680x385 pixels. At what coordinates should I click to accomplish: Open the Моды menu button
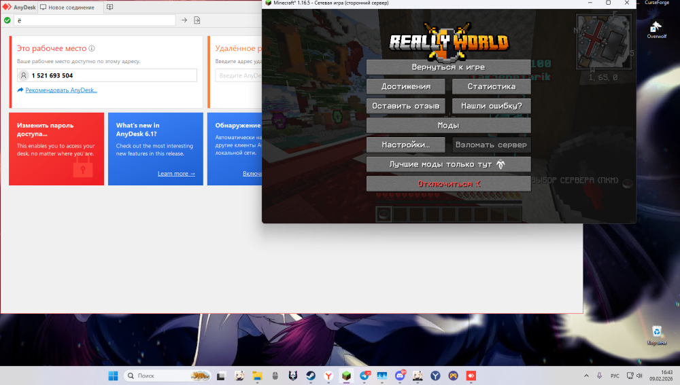coord(448,126)
